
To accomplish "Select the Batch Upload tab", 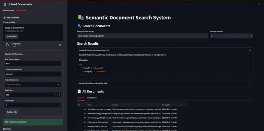I will [21, 11].
